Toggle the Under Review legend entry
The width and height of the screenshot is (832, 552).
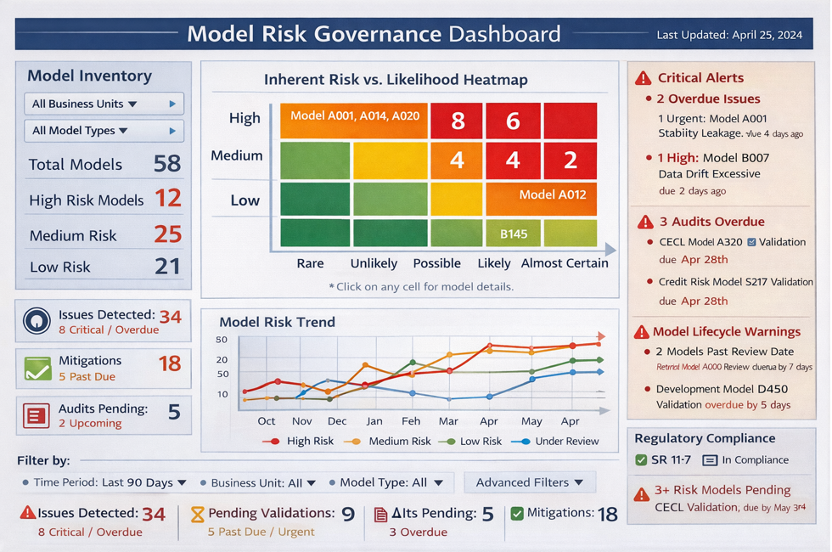(555, 441)
